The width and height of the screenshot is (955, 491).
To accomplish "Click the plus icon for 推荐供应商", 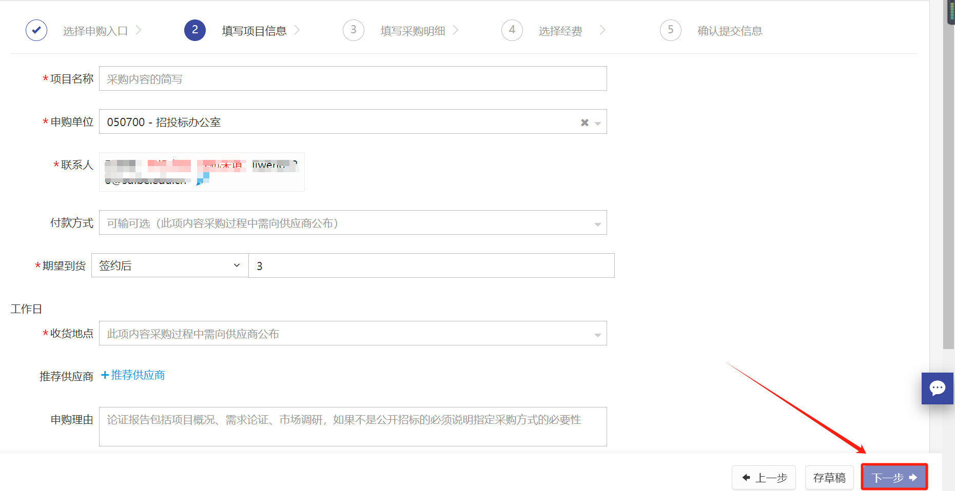I will pyautogui.click(x=105, y=375).
